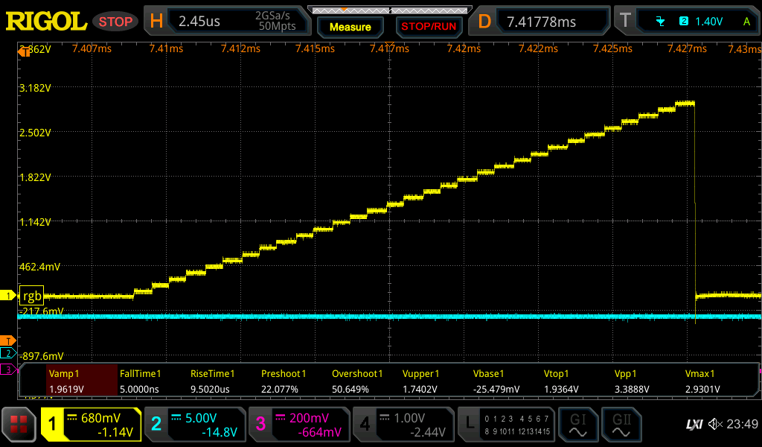Image resolution: width=762 pixels, height=447 pixels.
Task: Click the 23:49 clock
Action: point(742,424)
